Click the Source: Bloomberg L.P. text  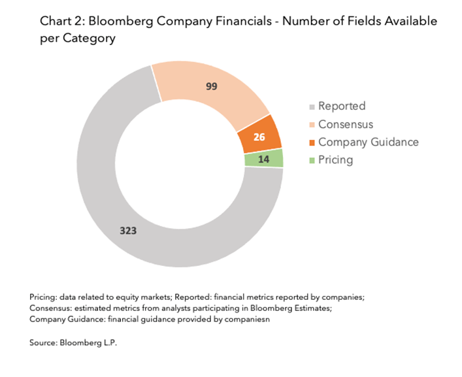pos(73,342)
